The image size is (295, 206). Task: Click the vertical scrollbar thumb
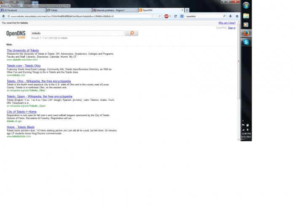[239, 61]
